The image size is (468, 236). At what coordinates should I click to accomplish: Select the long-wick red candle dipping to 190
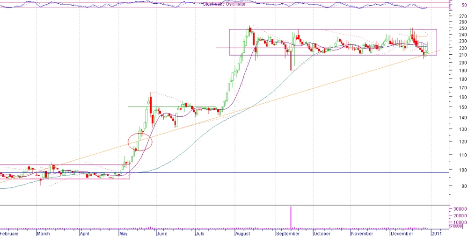[291, 61]
